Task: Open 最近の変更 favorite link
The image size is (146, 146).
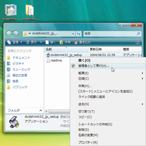Action: point(20,75)
